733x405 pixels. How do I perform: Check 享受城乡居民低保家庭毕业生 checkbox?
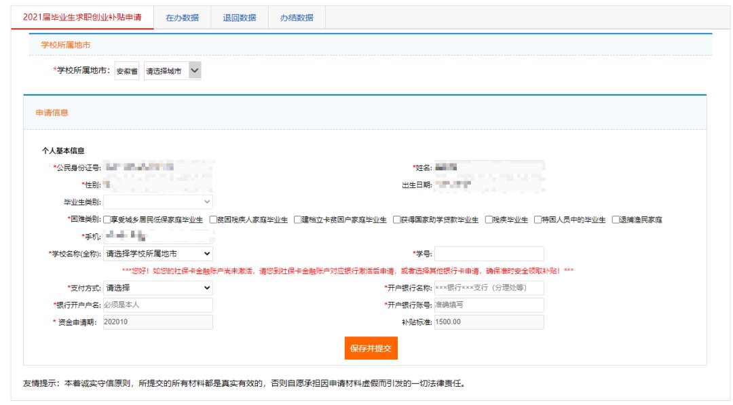(107, 220)
